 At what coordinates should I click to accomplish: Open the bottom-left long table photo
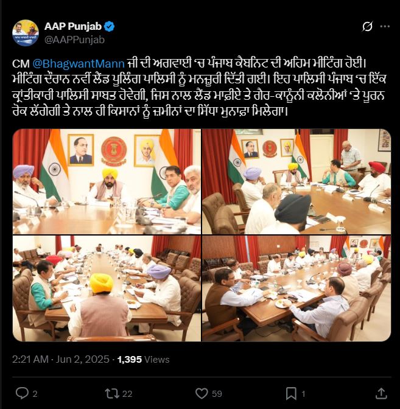pyautogui.click(x=107, y=288)
